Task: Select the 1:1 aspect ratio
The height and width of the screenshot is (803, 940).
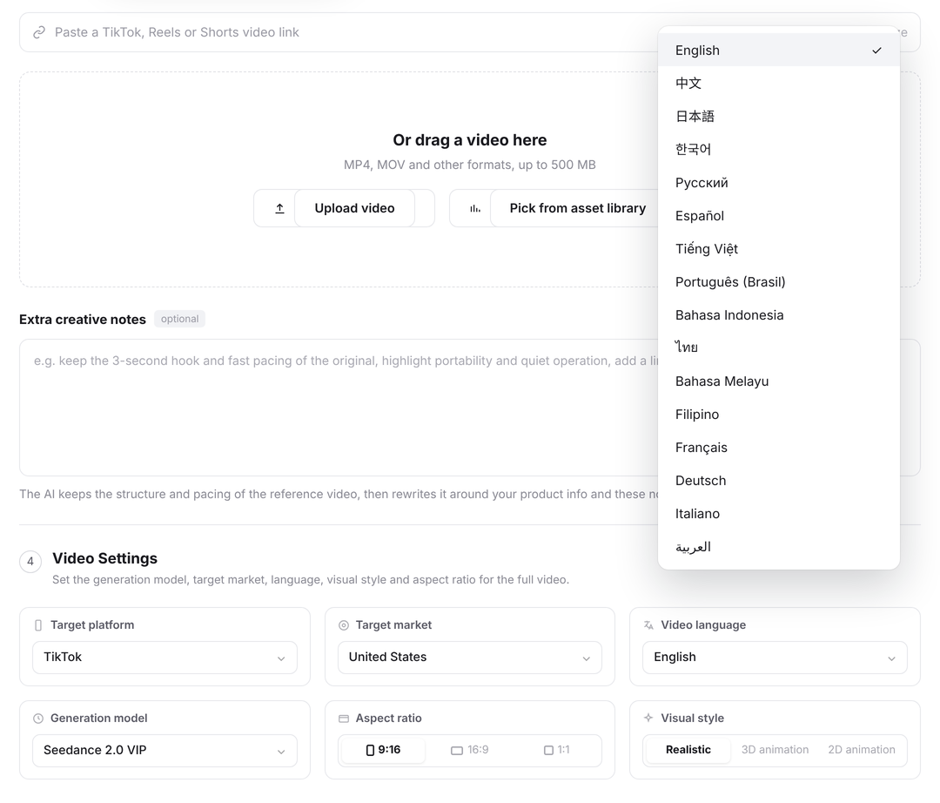Action: tap(556, 750)
